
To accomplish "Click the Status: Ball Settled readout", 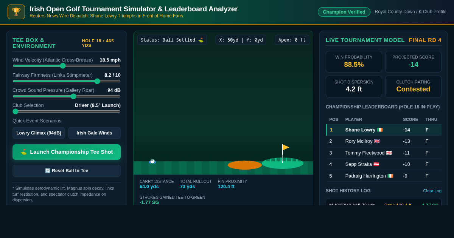I will 172,40.
